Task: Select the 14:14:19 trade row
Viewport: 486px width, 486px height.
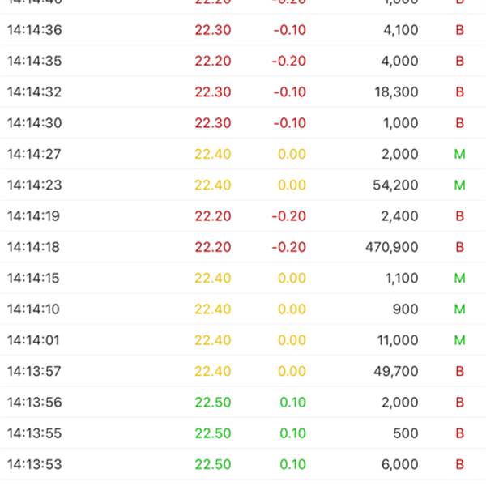Action: [x=243, y=216]
